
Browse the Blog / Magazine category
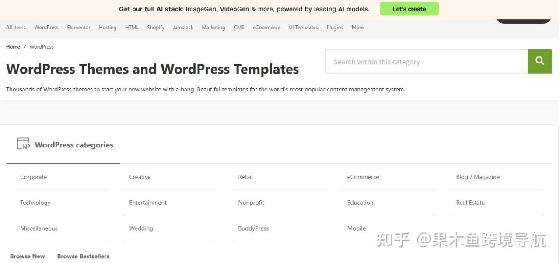(478, 177)
